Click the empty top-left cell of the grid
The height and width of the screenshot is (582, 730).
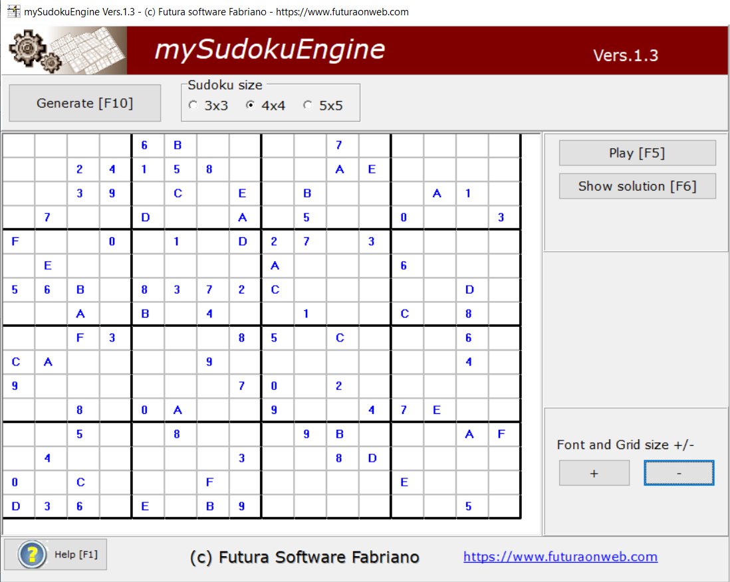[18, 145]
